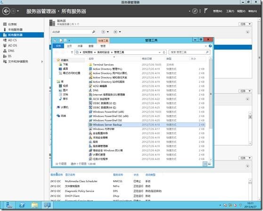The image size is (263, 211).
Task: Select 下载 under favorites
Action: (x=66, y=65)
